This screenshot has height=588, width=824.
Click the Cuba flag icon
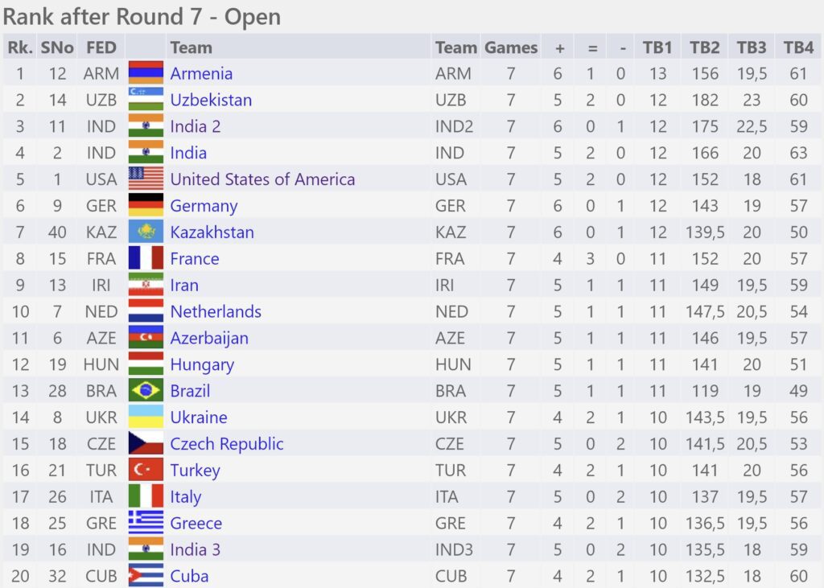pos(146,575)
